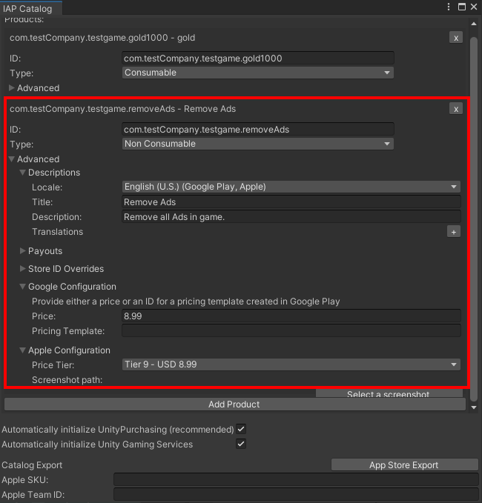
Task: Click the Apple Team ID input field
Action: tap(296, 494)
